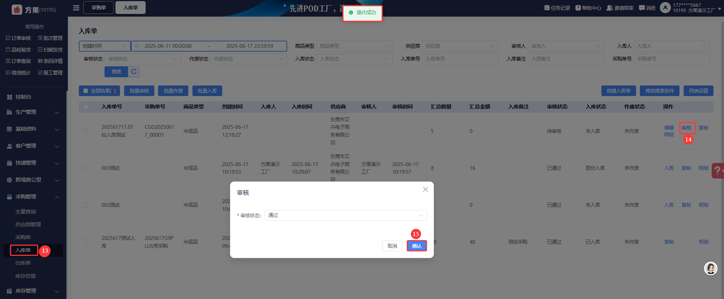This screenshot has width=724, height=299.
Task: Expand 客户管理 in the sidebar
Action: pos(33,146)
